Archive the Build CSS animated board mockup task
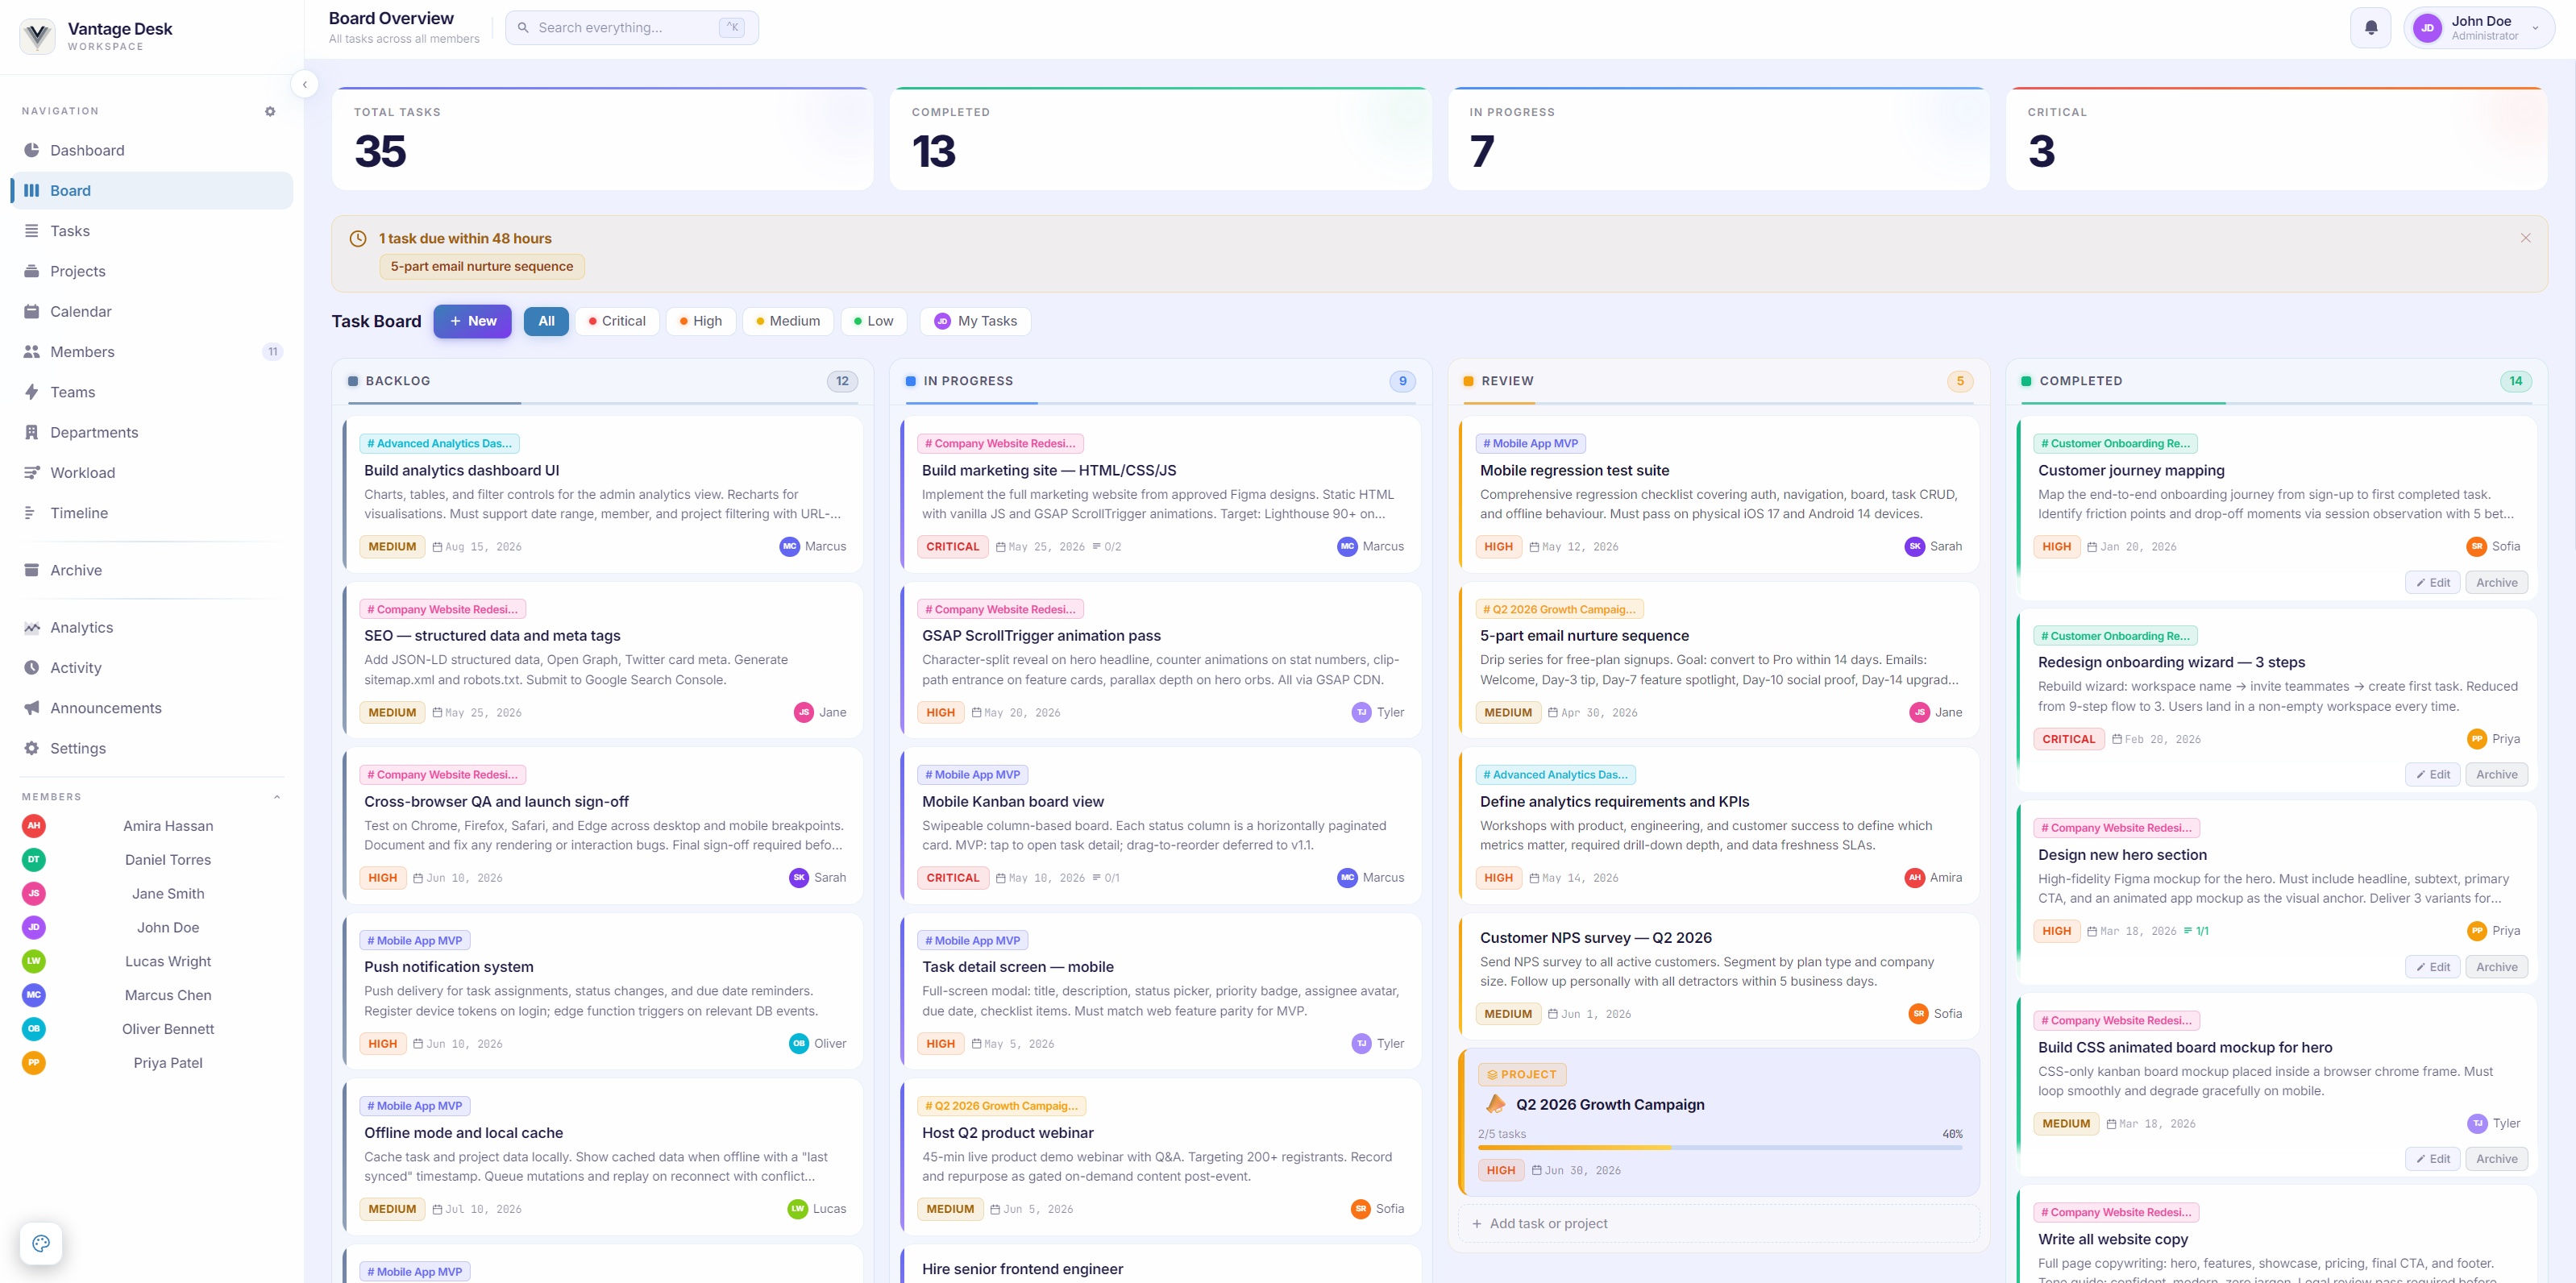The width and height of the screenshot is (2576, 1283). click(2496, 1159)
